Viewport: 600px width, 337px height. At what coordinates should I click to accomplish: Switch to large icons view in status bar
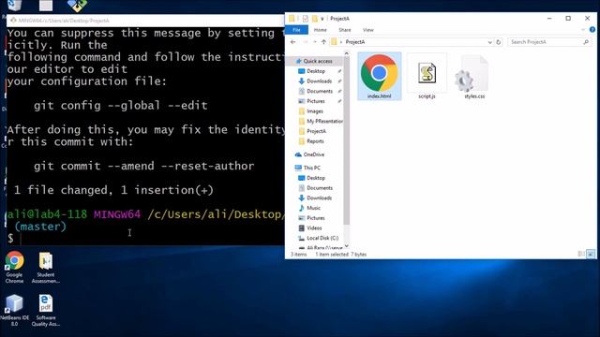click(591, 254)
